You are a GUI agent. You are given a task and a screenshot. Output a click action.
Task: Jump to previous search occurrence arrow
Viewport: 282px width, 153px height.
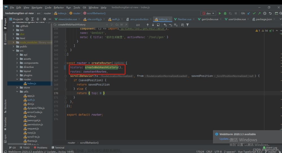coord(147,25)
